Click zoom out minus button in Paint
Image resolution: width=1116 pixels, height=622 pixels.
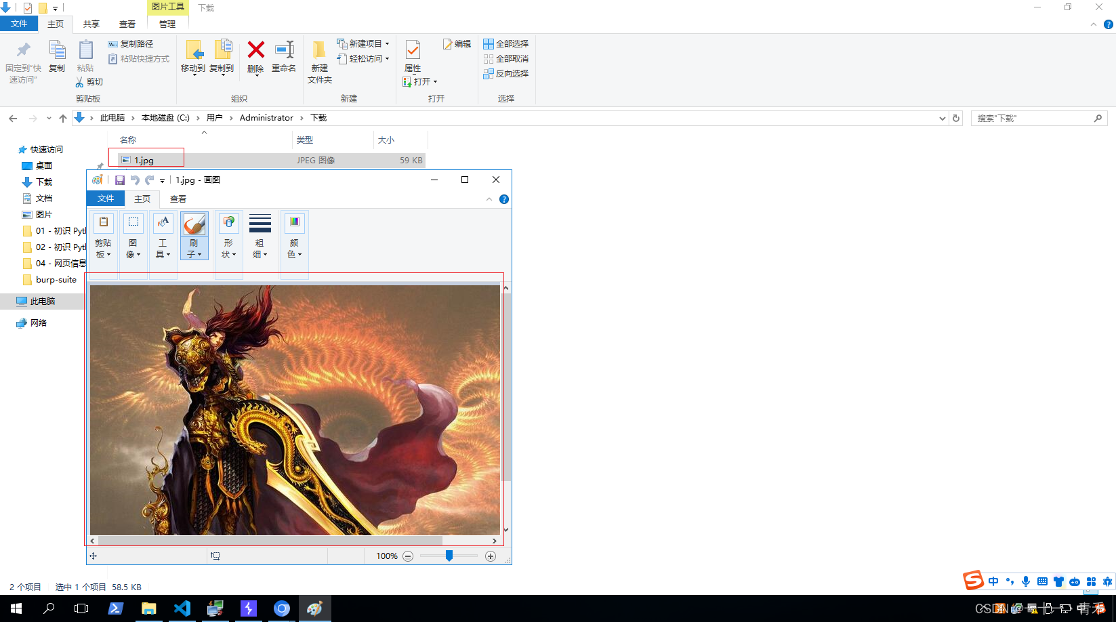click(x=408, y=556)
